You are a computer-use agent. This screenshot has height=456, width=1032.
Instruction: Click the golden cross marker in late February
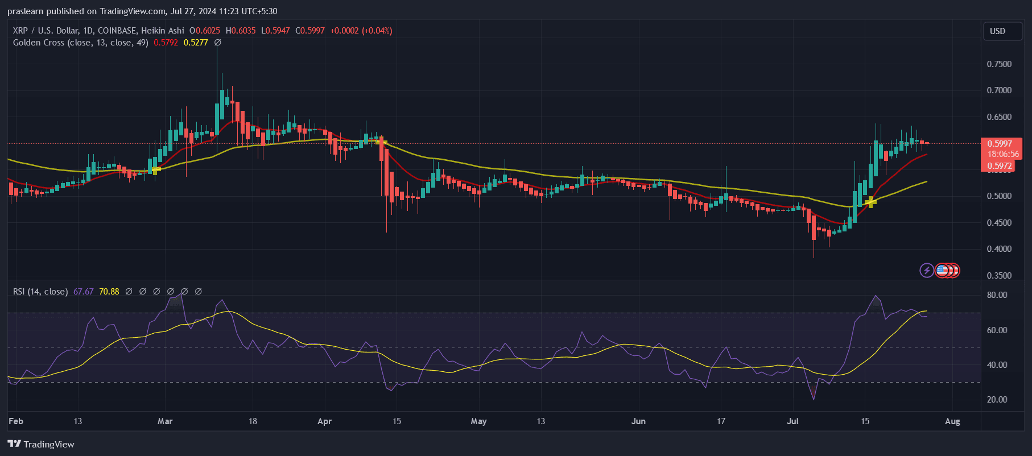point(155,169)
